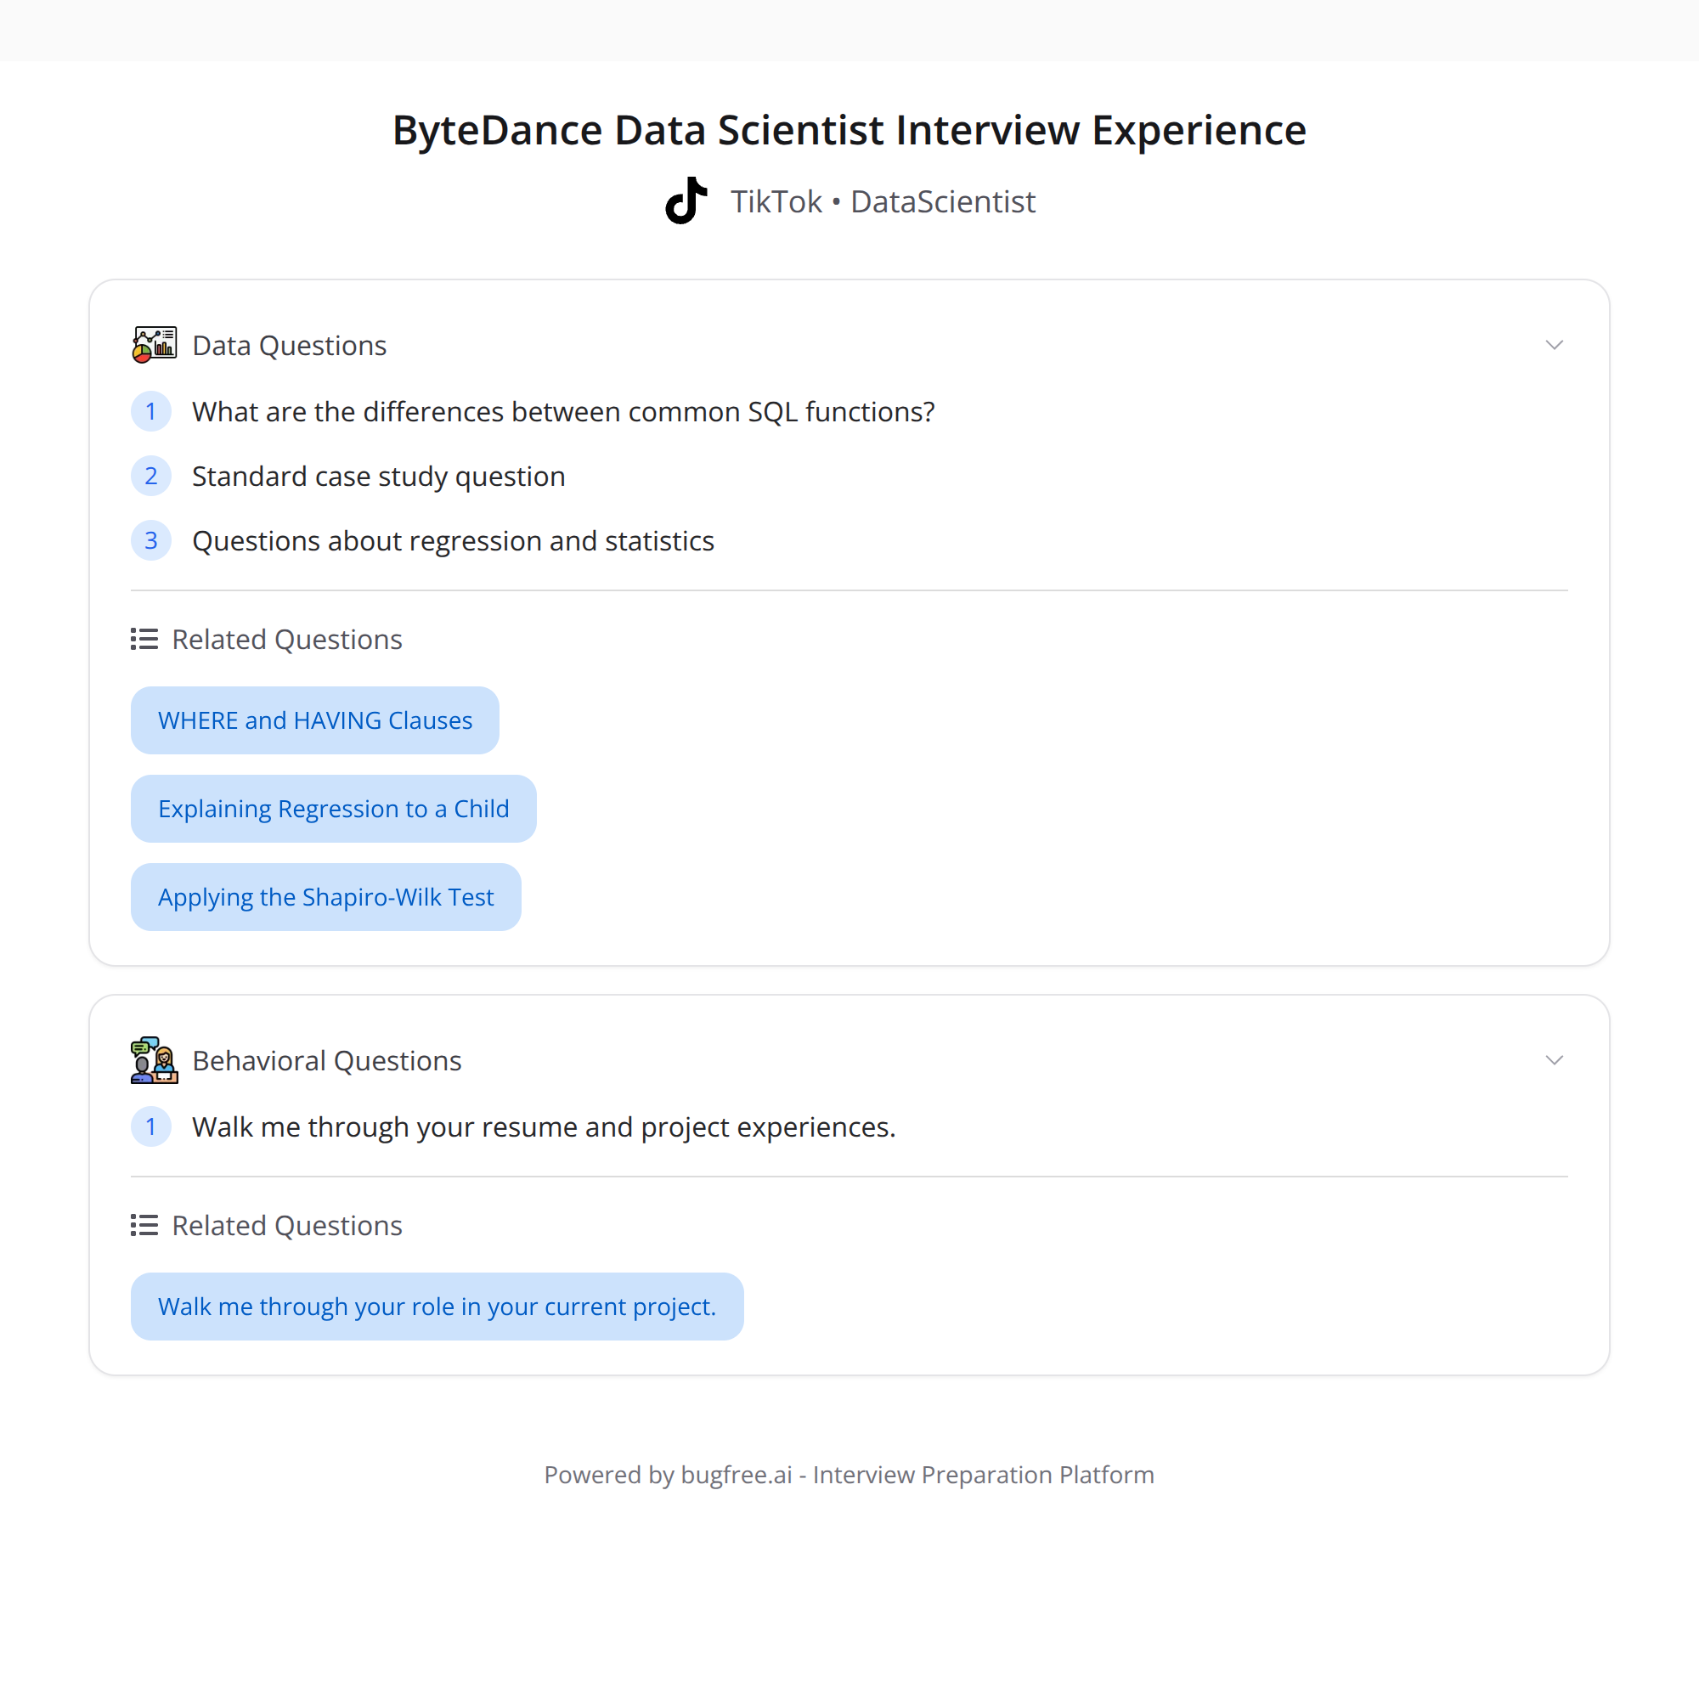Open Explaining Regression to a Child

click(x=333, y=808)
